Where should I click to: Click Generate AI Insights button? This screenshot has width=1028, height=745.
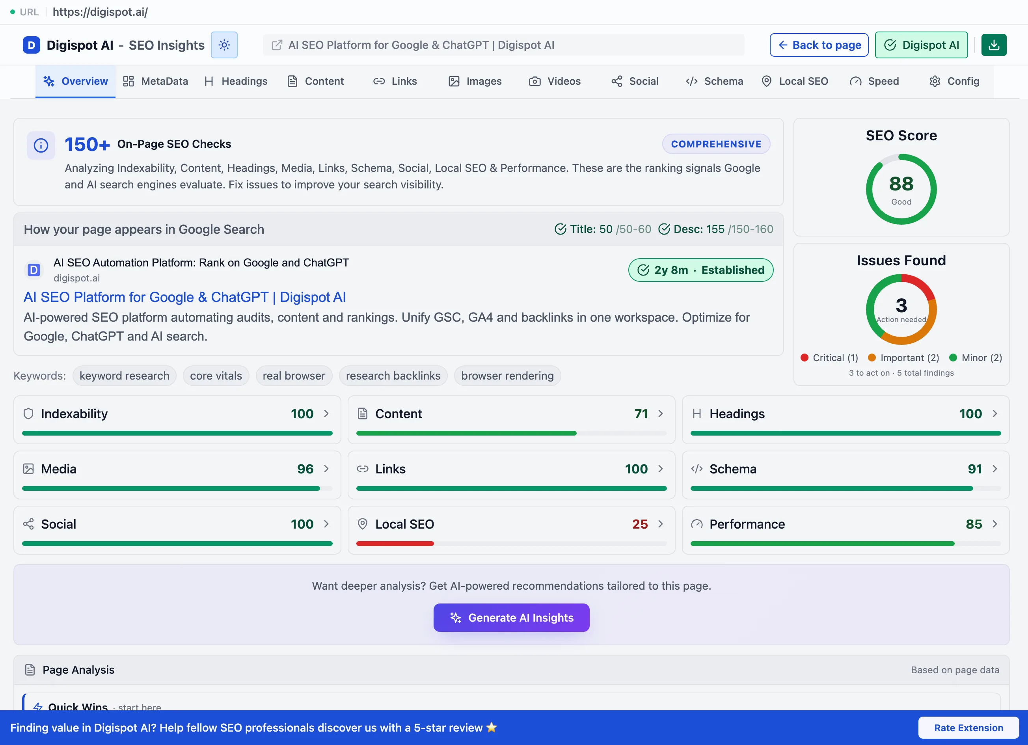pos(511,617)
